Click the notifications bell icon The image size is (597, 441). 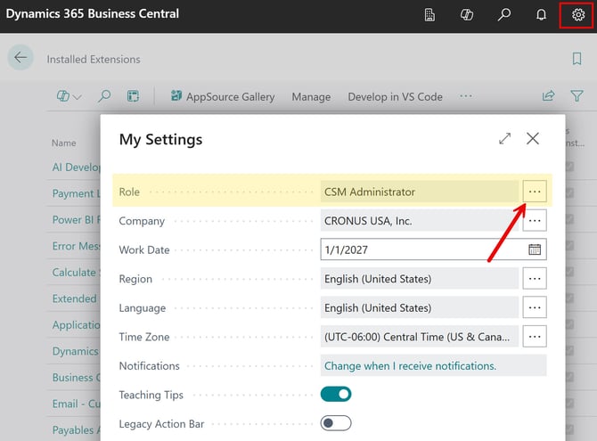tap(541, 15)
